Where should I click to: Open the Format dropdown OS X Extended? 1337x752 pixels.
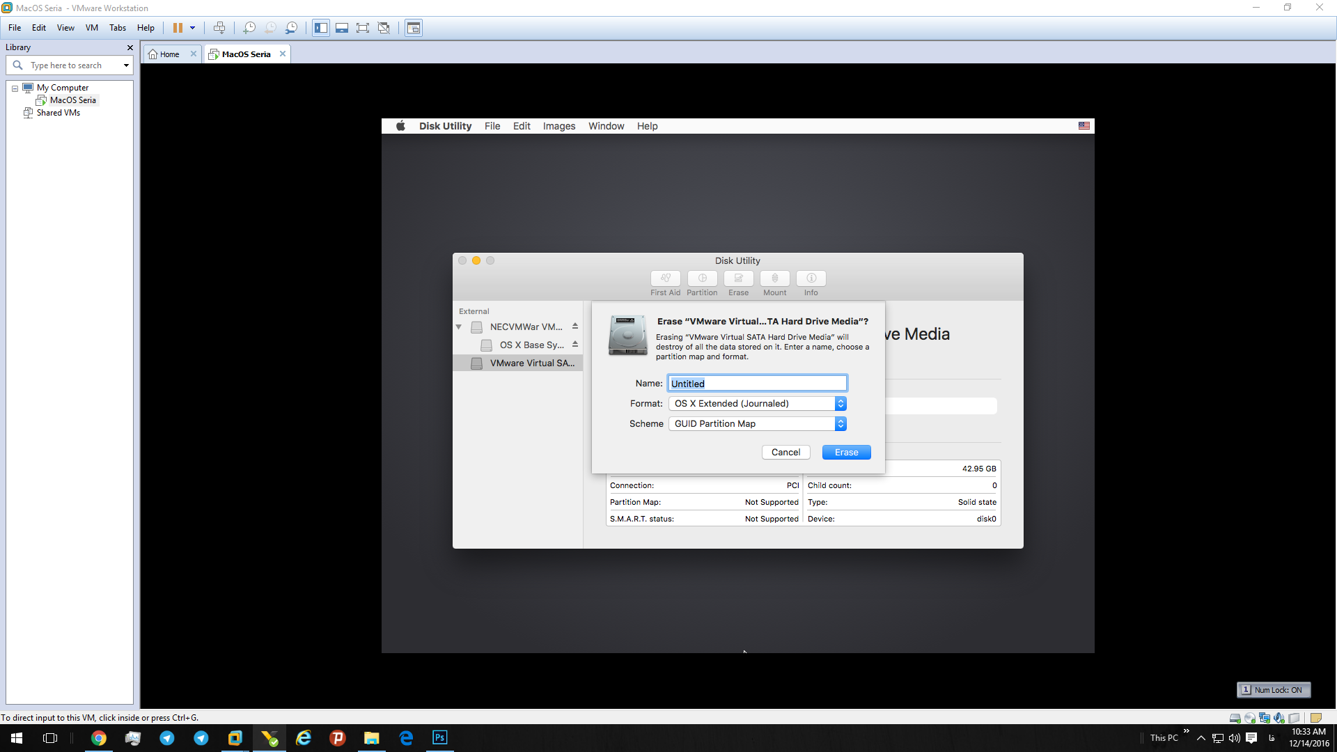(758, 404)
